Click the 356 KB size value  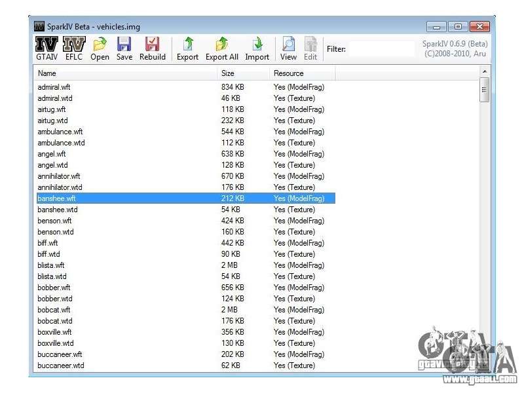[233, 332]
